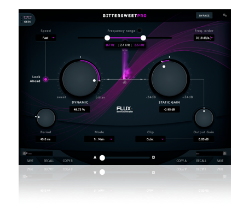The image size is (249, 213).
Task: Click the right preset bank icon above SAVE
Action: point(224,153)
